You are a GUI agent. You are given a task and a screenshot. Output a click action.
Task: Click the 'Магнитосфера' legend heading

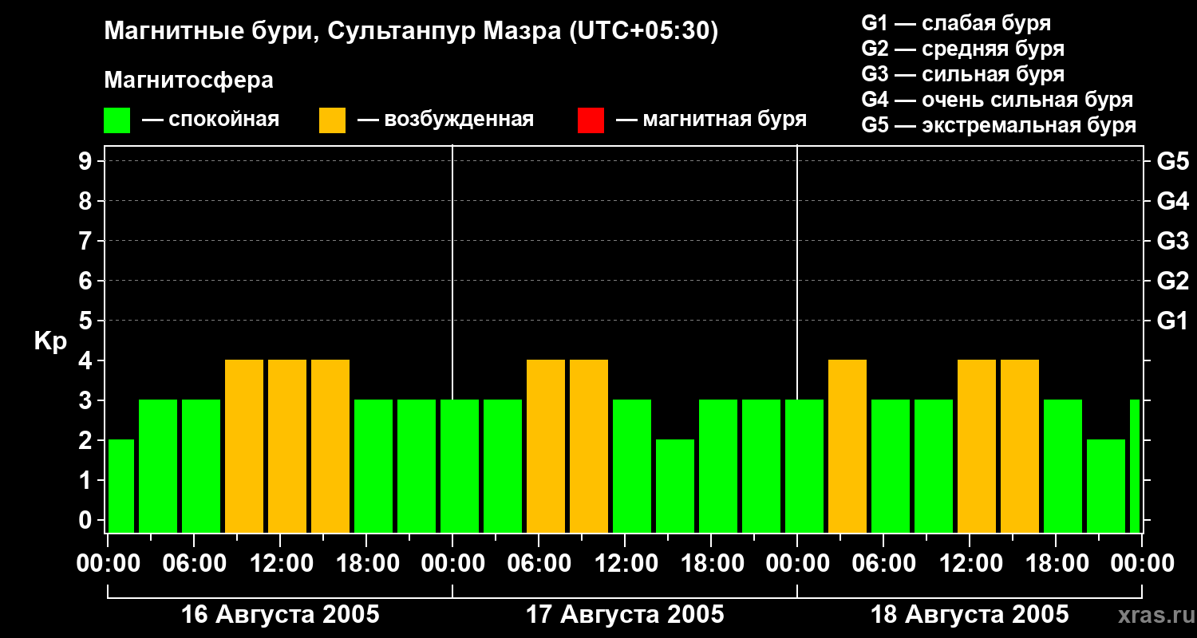188,81
